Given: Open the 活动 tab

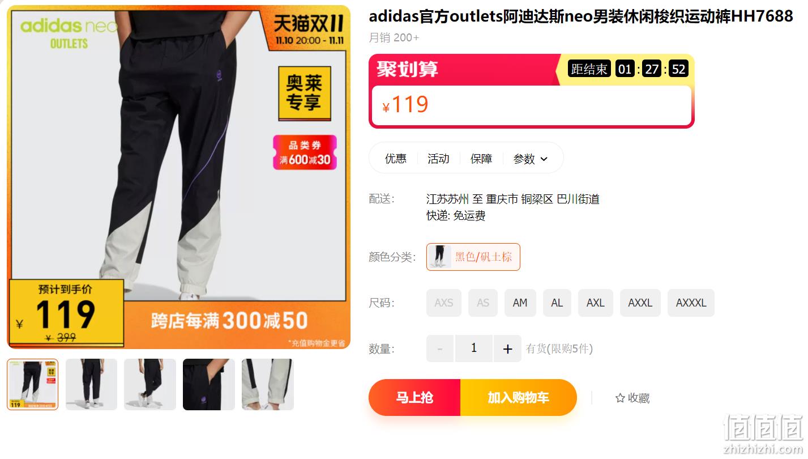Looking at the screenshot, I should 438,159.
